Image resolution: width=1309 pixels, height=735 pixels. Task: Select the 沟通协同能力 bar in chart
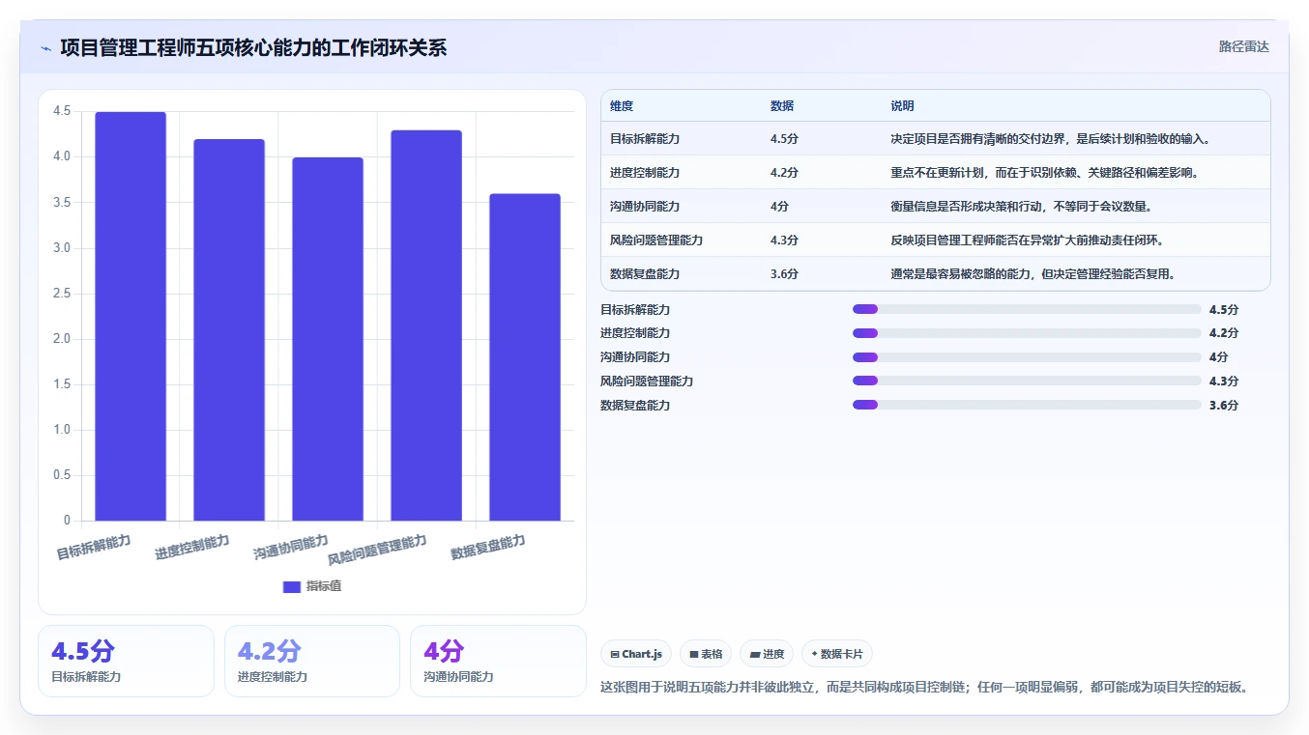coord(328,339)
